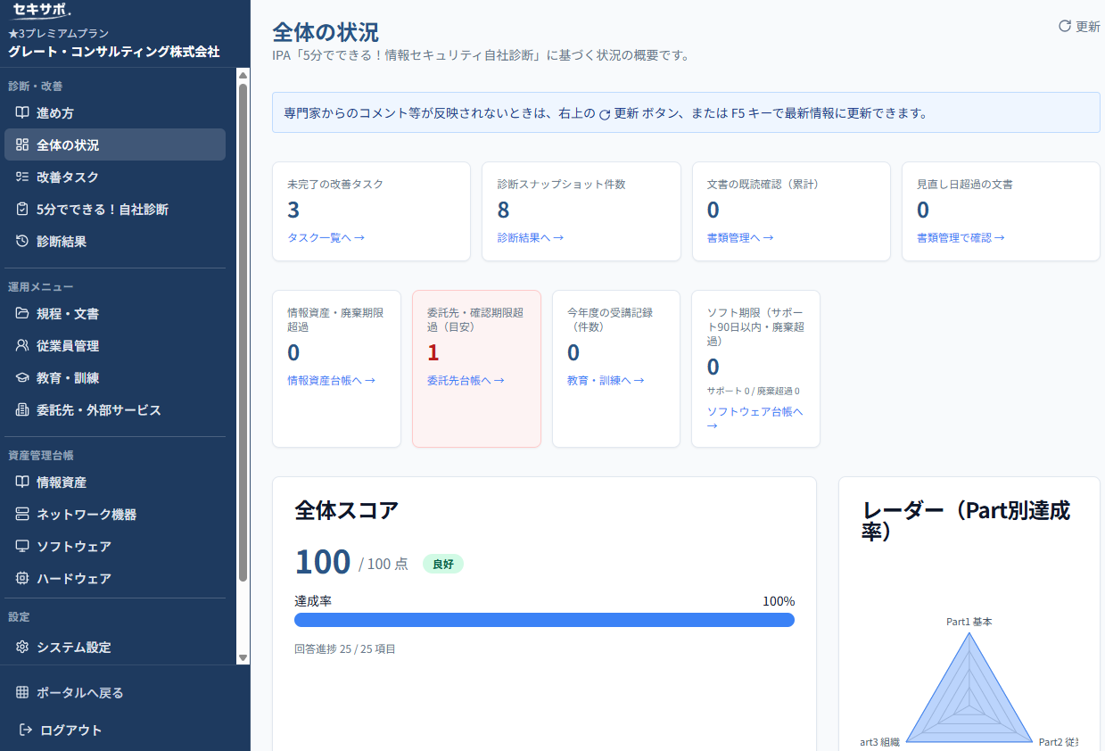Follow the 教育・訓練へ → link
This screenshot has height=751, width=1105.
(606, 381)
